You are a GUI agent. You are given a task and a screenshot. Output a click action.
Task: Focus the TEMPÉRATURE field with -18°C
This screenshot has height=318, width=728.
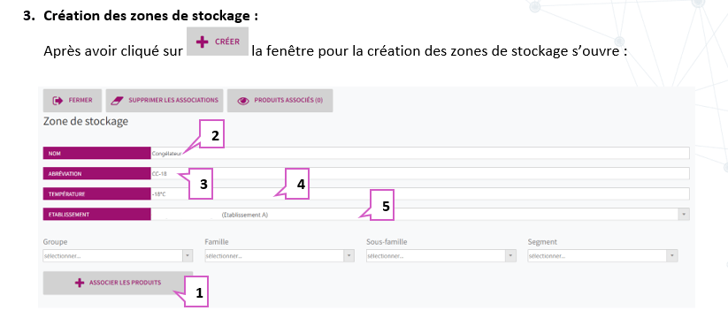[x=420, y=194]
